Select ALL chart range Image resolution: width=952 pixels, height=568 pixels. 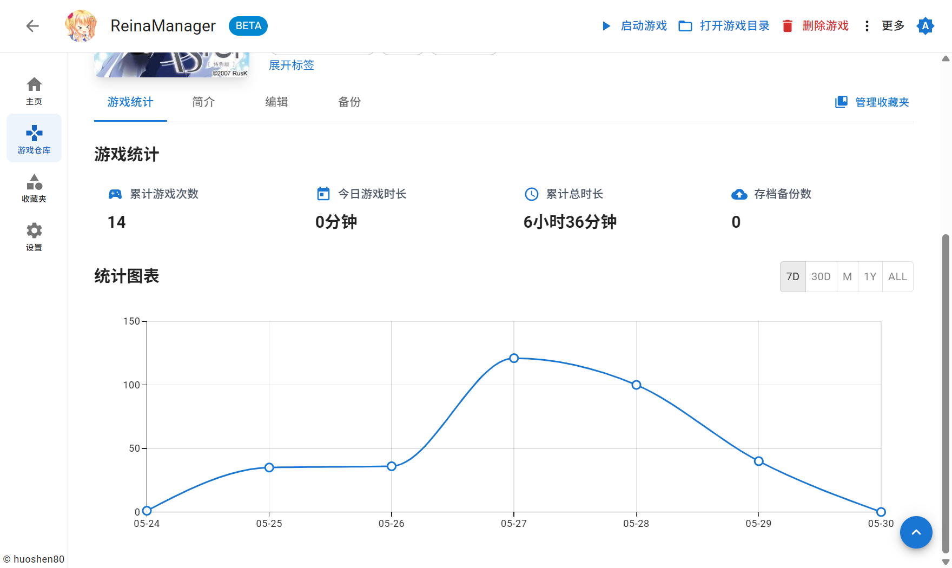[x=898, y=277]
